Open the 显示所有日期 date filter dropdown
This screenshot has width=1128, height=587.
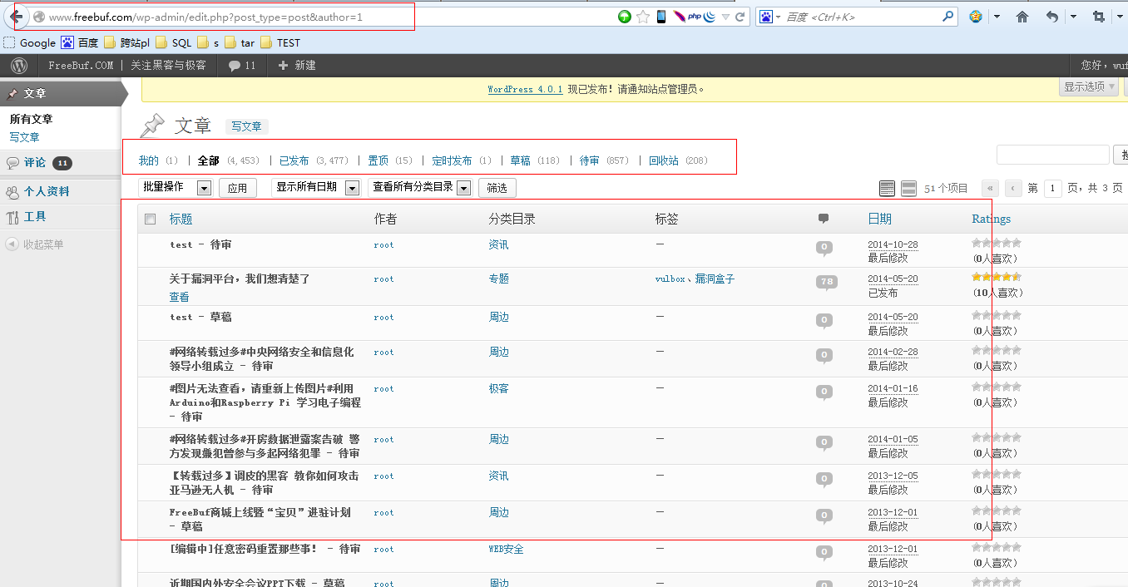click(315, 187)
